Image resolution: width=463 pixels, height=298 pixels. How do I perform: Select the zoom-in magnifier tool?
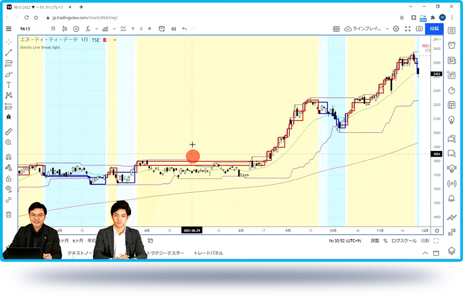tap(8, 142)
